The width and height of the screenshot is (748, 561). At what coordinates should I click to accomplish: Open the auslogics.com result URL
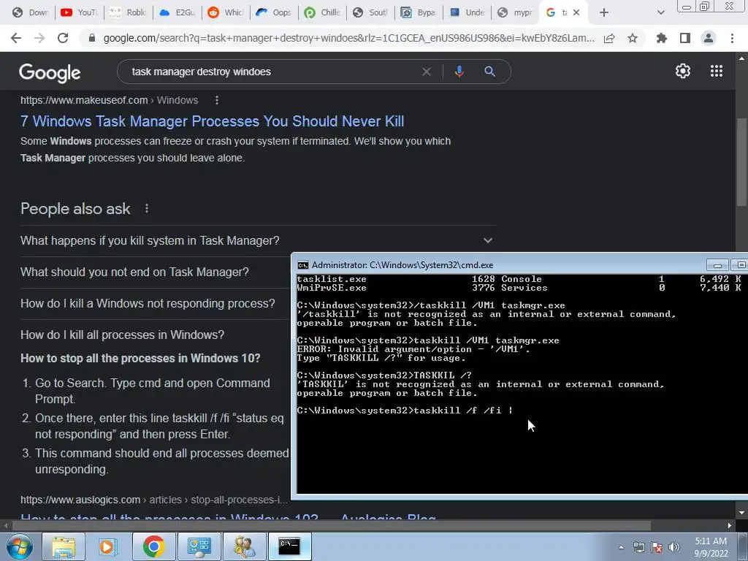tap(154, 500)
